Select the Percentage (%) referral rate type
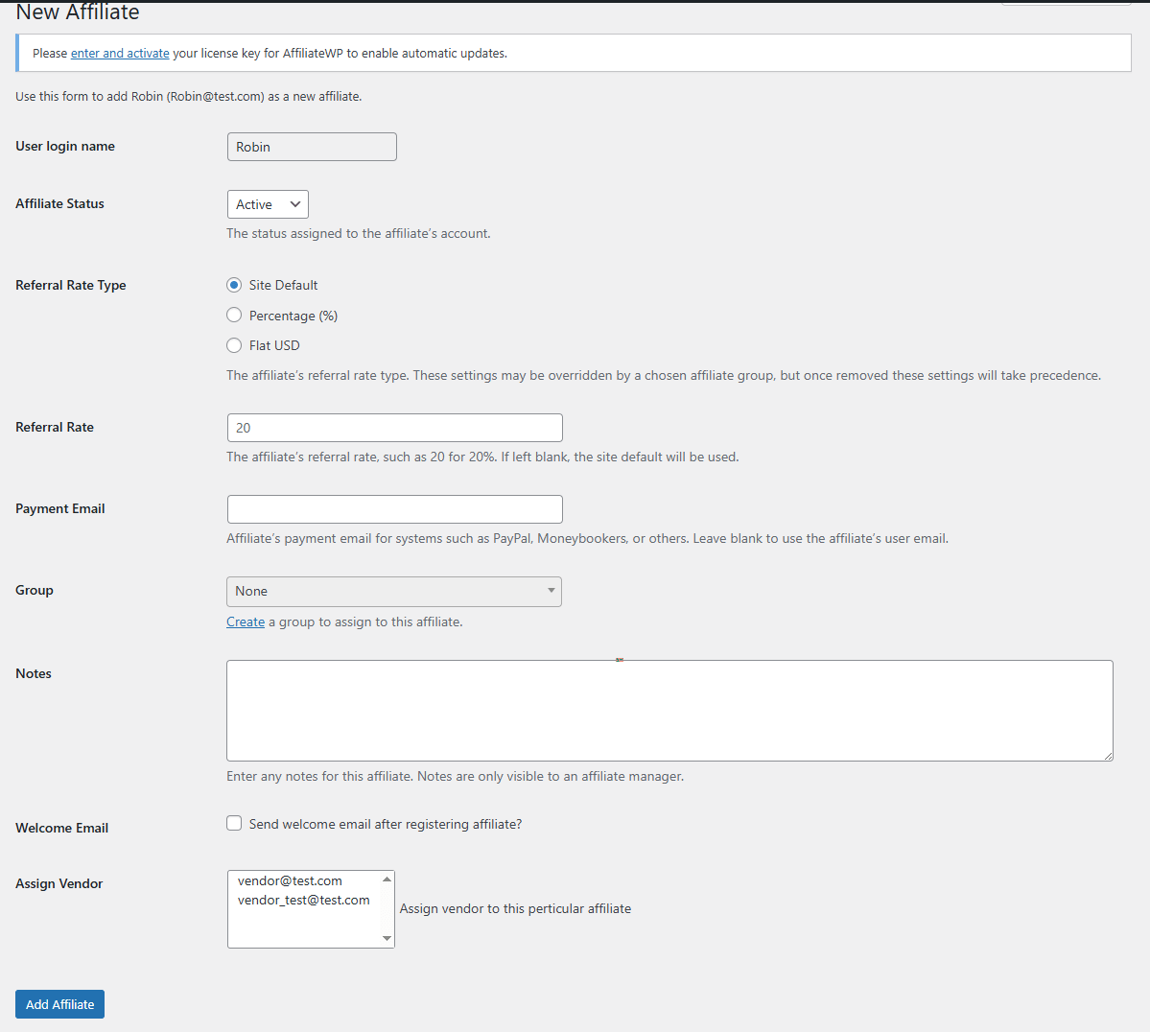 234,315
